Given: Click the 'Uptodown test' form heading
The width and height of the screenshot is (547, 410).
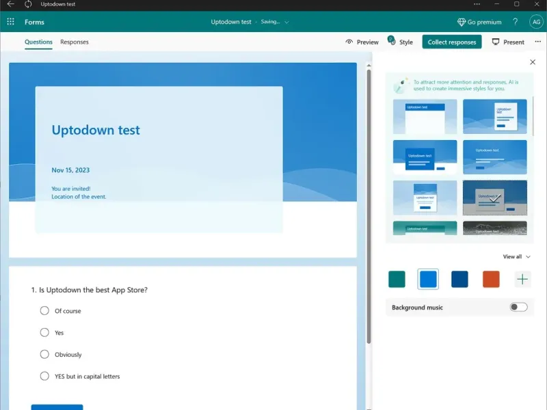Looking at the screenshot, I should tap(96, 130).
